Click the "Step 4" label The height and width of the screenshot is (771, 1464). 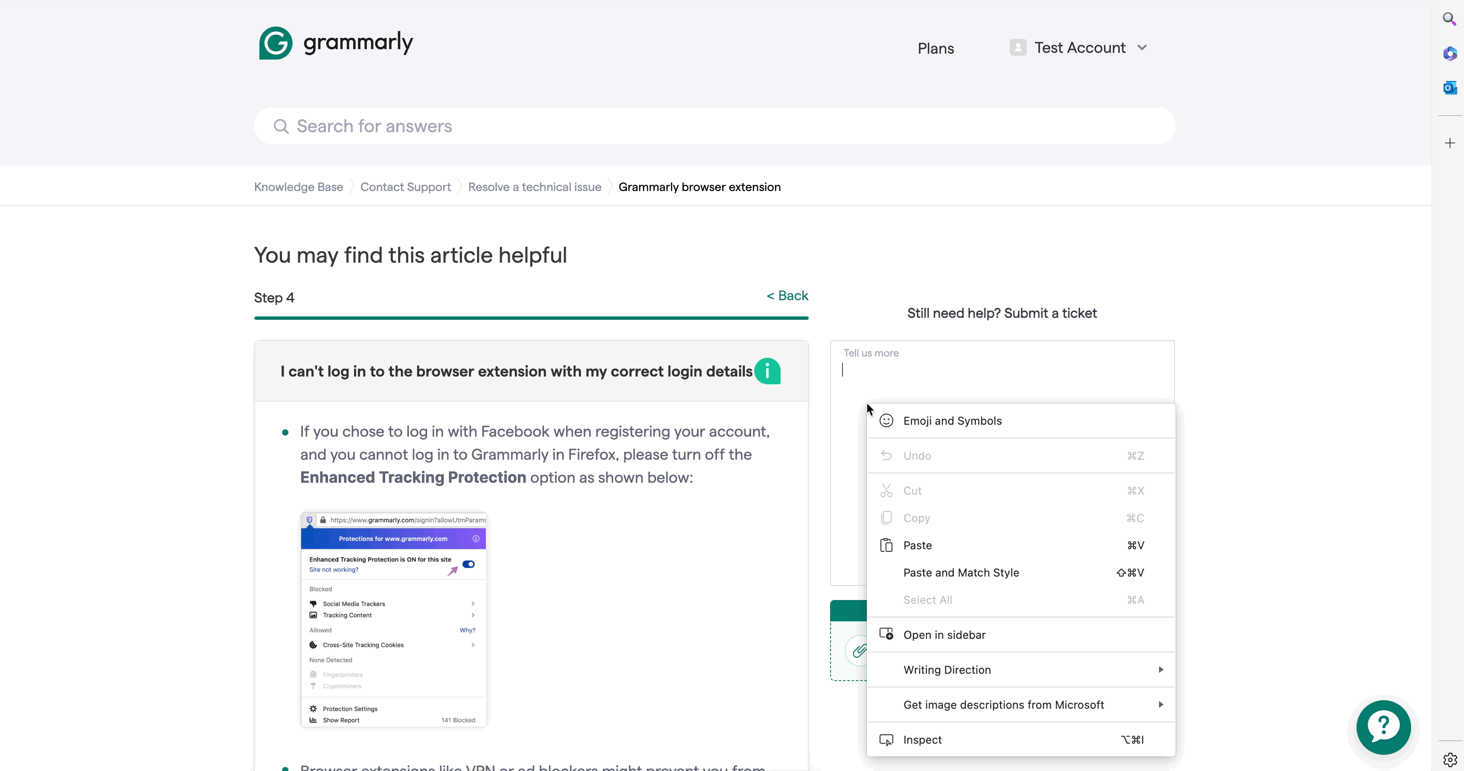tap(274, 298)
